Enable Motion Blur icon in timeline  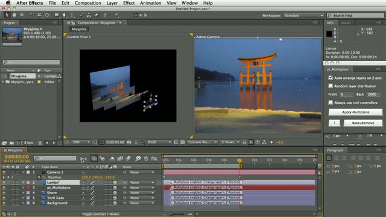(x=128, y=159)
